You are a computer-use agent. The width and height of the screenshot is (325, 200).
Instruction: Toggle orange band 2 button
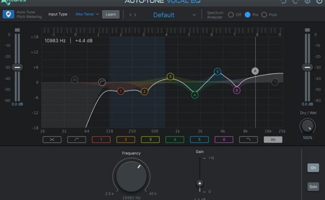coord(126,139)
